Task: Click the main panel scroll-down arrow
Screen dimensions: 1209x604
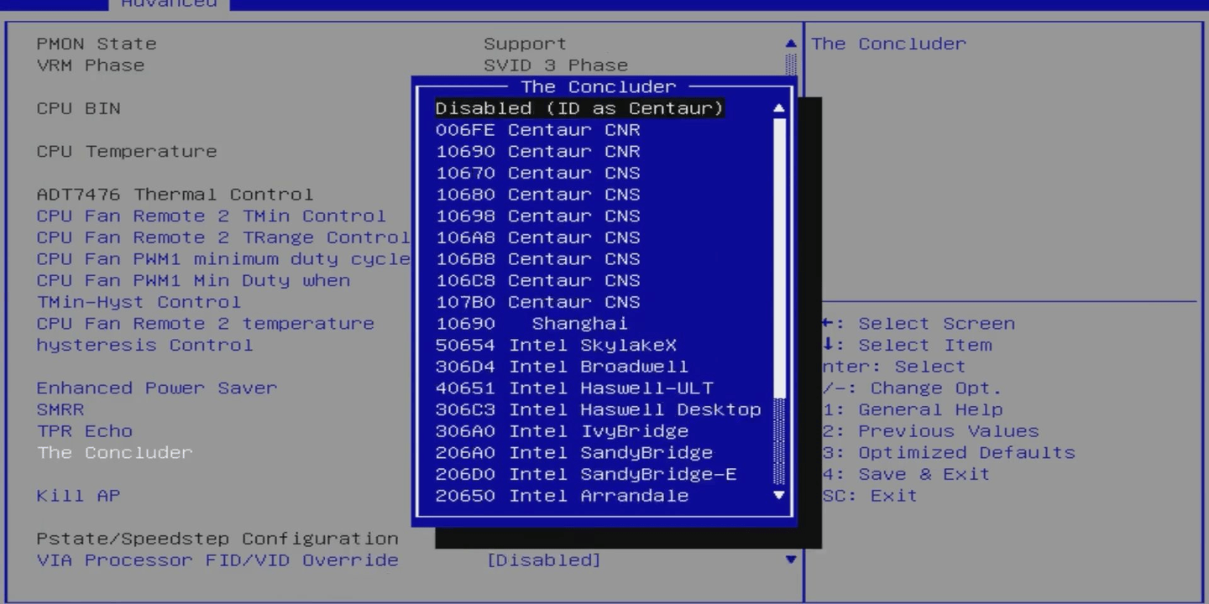Action: (x=790, y=560)
